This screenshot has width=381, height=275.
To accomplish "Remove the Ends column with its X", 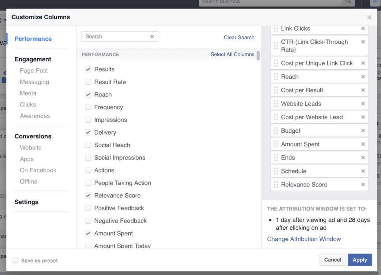I will pos(363,157).
